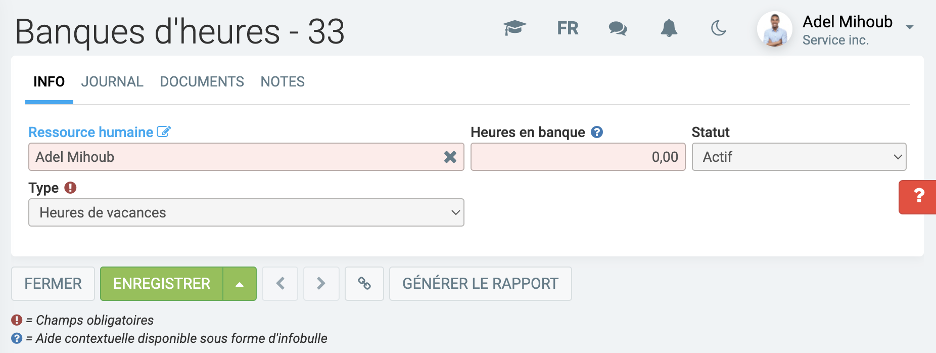
Task: Switch to the Documents tab
Action: pyautogui.click(x=202, y=82)
